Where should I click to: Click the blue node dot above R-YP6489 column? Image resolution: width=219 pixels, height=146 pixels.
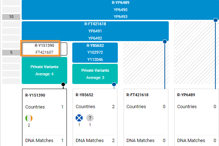point(216,20)
